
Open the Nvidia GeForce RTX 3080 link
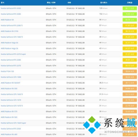[11, 14]
